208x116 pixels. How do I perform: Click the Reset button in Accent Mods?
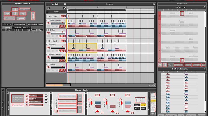(143, 108)
